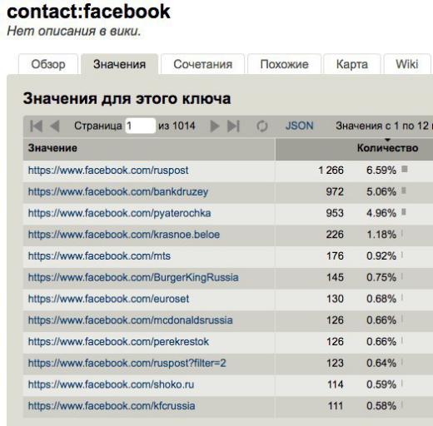Follow the pyaterochka Facebook link
This screenshot has width=433, height=426.
click(x=119, y=213)
